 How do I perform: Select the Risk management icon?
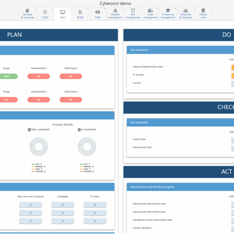[x=133, y=14]
